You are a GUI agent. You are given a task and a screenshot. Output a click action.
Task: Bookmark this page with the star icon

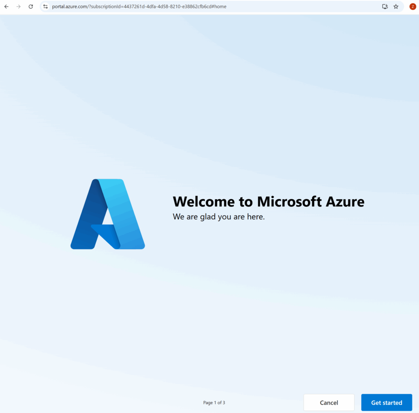[396, 7]
